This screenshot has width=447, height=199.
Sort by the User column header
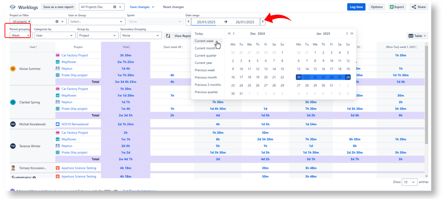pyautogui.click(x=33, y=47)
